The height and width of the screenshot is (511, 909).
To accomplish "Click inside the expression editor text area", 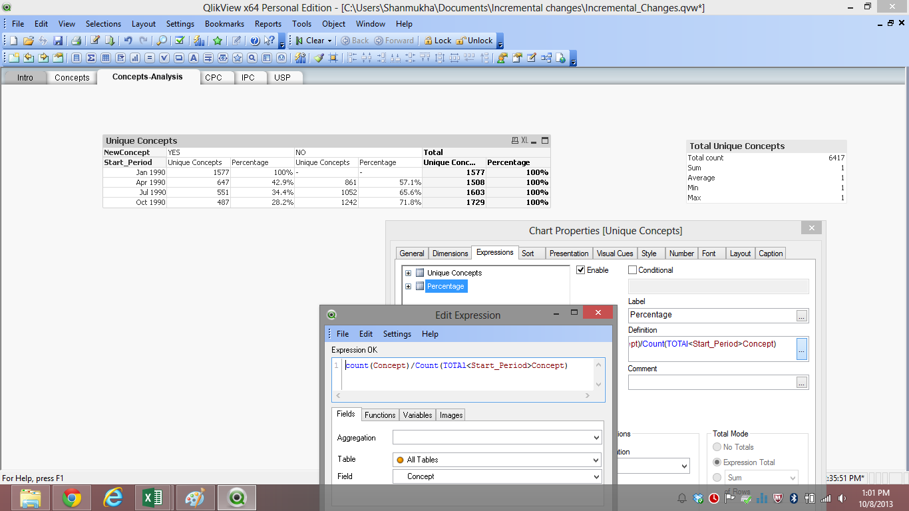I will [x=469, y=374].
